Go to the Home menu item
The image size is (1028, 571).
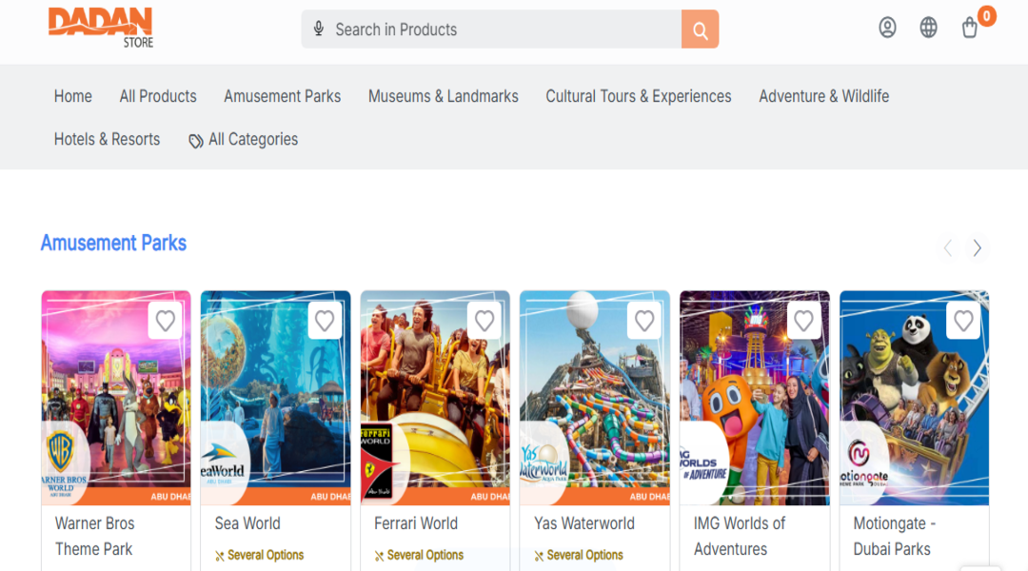coord(72,96)
